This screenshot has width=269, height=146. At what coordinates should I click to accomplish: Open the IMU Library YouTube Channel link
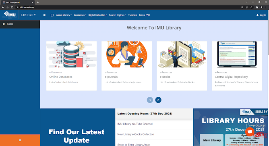135,124
